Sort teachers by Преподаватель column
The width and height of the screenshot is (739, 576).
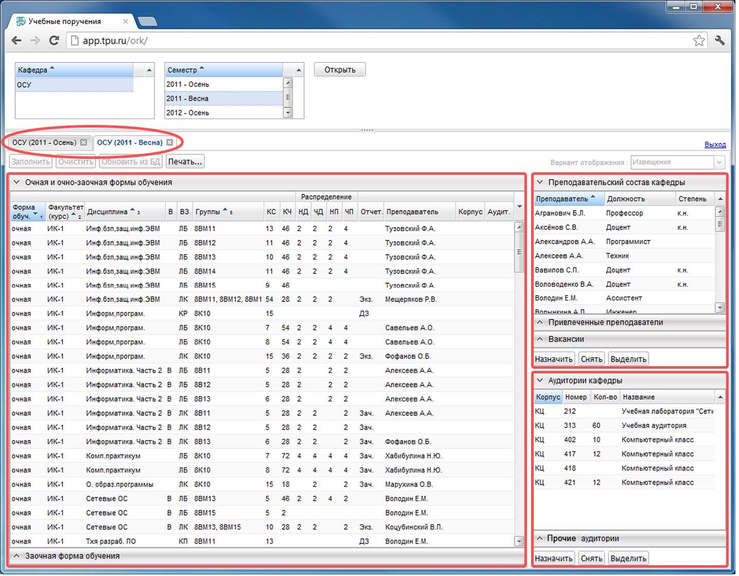coord(569,199)
